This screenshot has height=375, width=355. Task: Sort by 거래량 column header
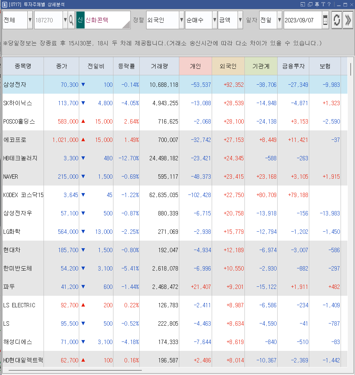click(159, 66)
